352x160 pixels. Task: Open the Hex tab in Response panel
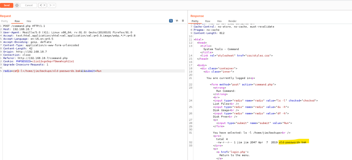(219, 21)
